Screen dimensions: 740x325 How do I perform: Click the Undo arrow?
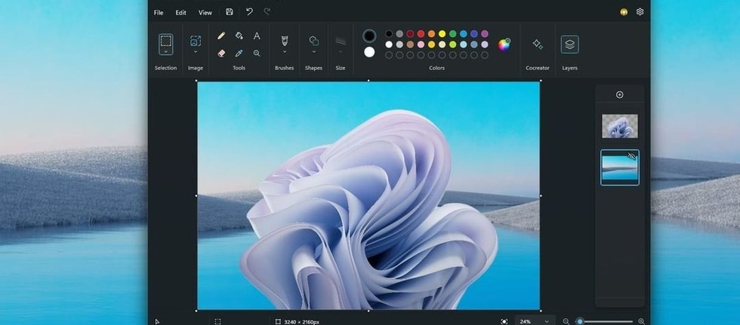pos(249,12)
